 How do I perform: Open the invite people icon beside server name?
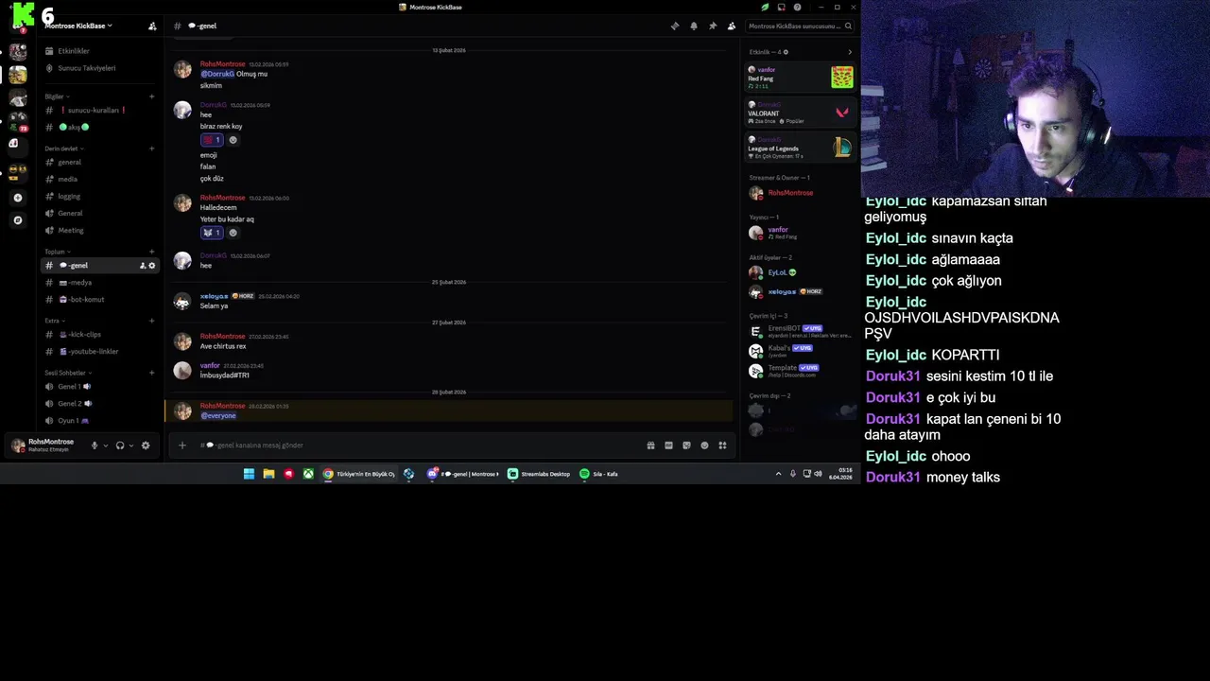click(152, 26)
